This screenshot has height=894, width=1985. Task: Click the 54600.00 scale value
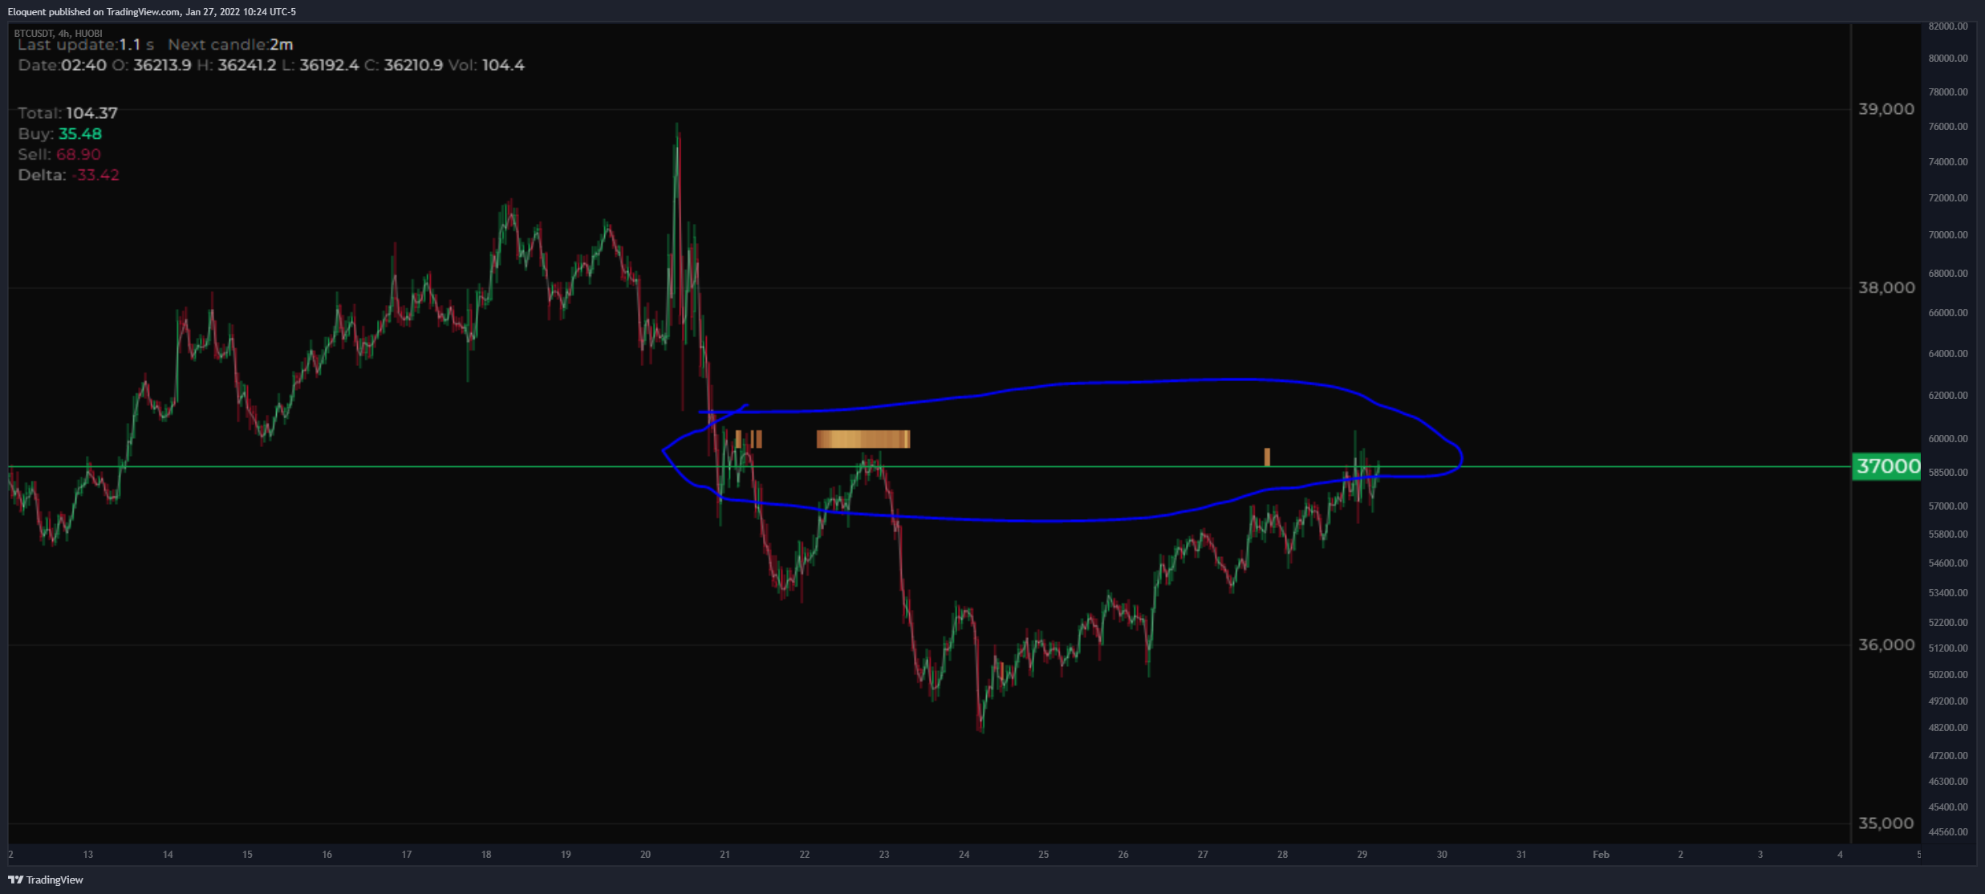click(1948, 563)
